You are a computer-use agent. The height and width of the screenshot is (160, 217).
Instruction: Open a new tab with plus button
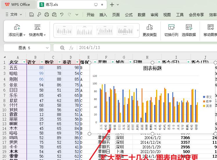pyautogui.click(x=112, y=5)
